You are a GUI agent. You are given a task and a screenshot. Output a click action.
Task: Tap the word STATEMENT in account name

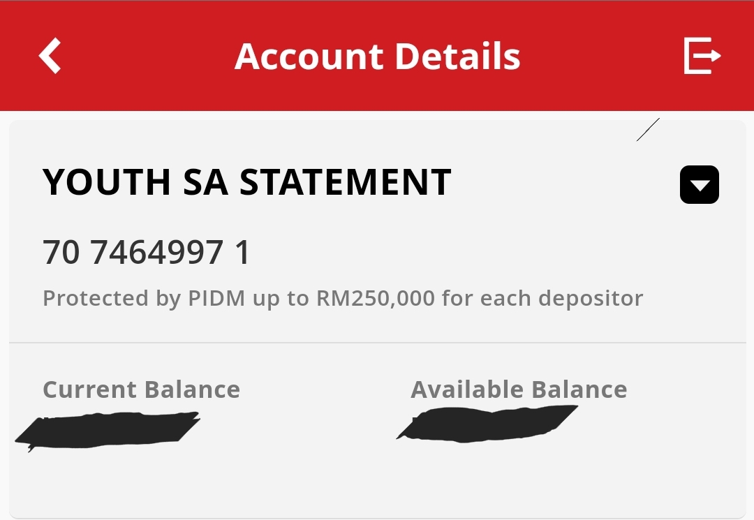tap(346, 182)
